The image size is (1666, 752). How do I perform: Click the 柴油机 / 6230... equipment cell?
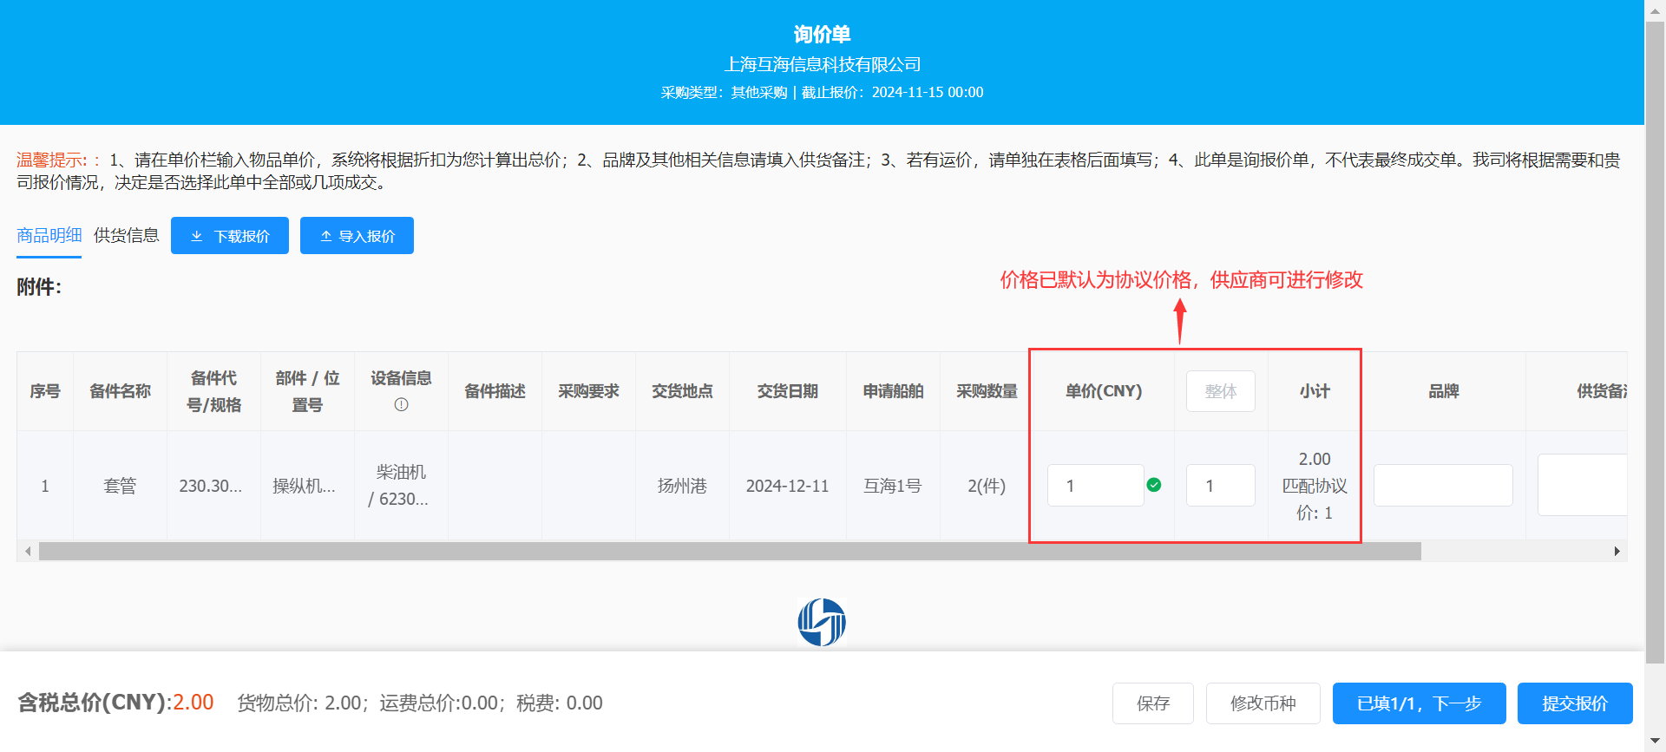click(401, 486)
